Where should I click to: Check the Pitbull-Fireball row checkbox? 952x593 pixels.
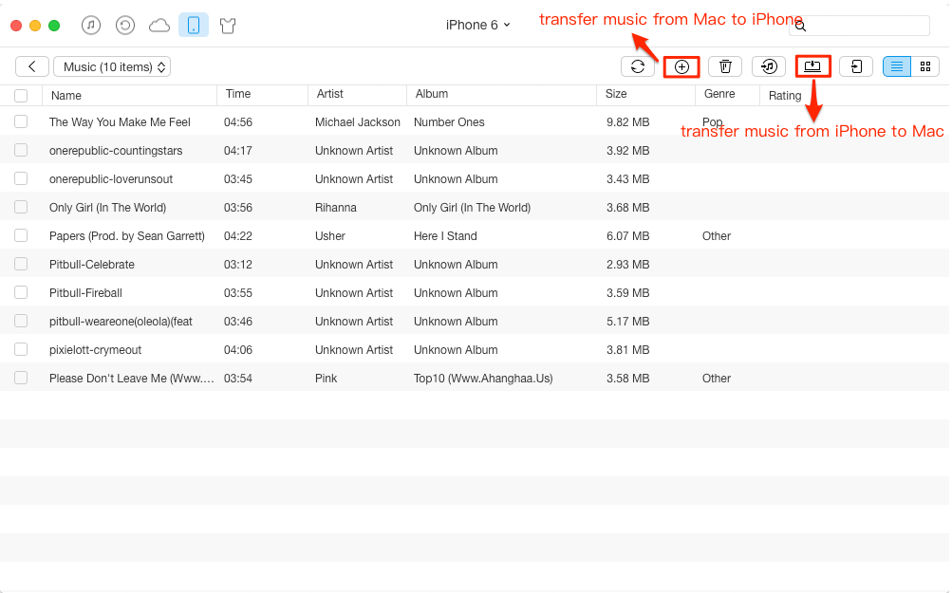point(21,292)
